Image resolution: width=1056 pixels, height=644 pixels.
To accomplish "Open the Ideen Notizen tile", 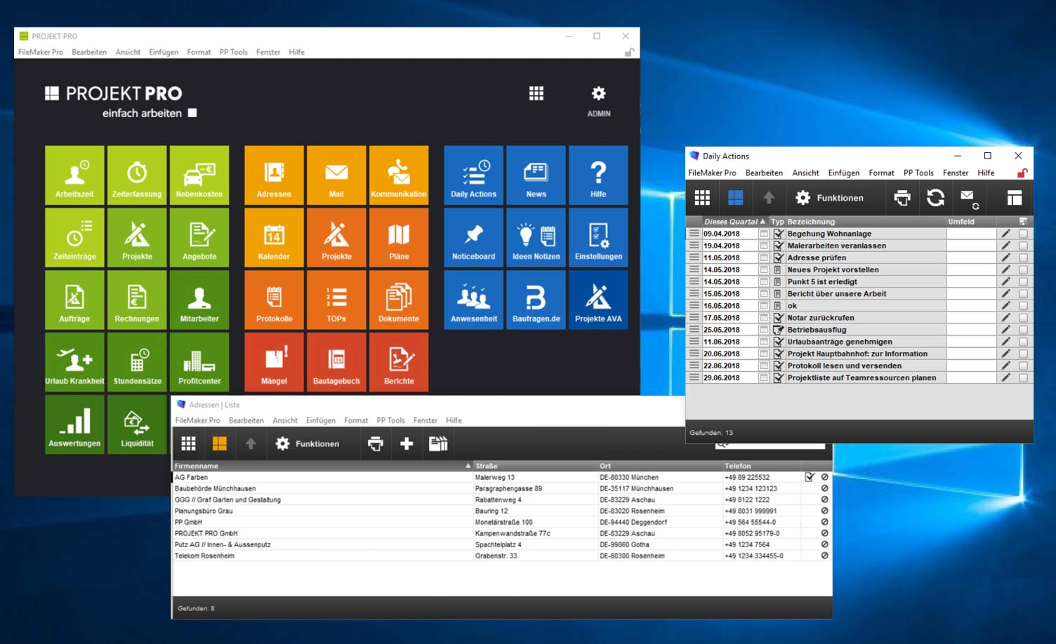I will pos(536,238).
